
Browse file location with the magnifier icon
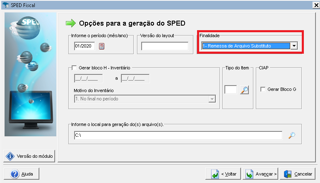[x=292, y=135]
